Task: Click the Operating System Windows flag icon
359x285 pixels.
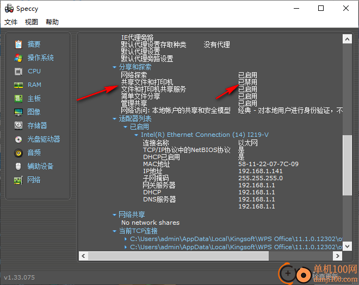Action: 18,58
